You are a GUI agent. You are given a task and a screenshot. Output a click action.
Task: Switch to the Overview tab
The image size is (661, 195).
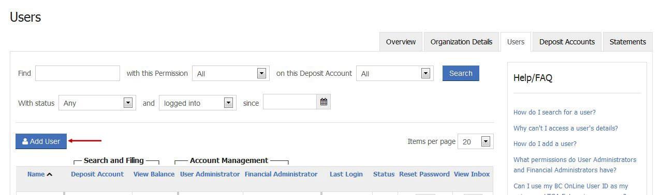(401, 42)
